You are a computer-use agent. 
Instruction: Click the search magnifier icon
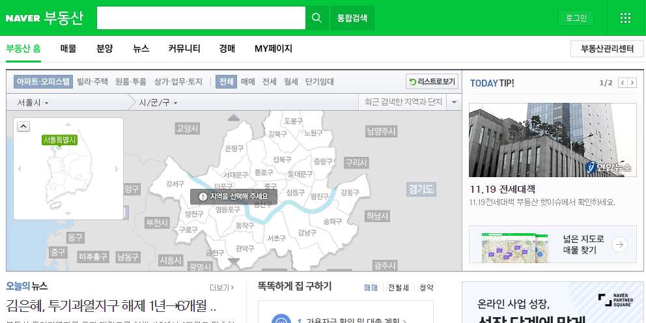(x=316, y=18)
